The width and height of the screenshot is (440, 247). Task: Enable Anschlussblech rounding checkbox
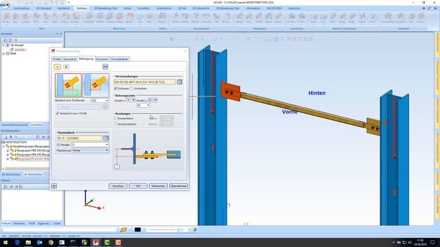click(x=115, y=123)
